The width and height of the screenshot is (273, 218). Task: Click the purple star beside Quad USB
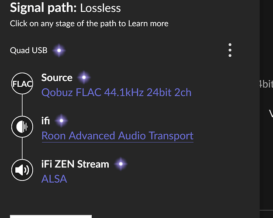(x=59, y=51)
